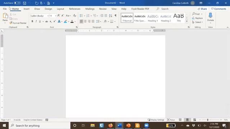Select Align Right
230x129 pixels.
[89, 21]
